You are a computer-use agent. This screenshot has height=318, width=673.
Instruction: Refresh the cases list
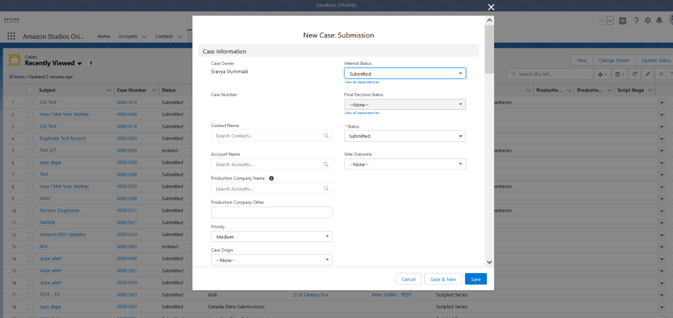click(635, 74)
